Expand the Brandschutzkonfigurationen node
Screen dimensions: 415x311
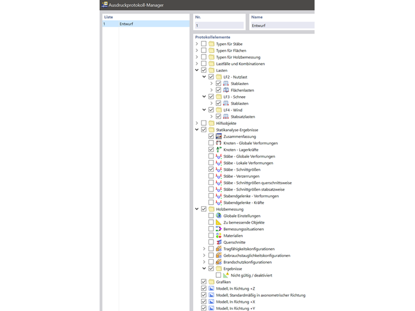tap(204, 262)
